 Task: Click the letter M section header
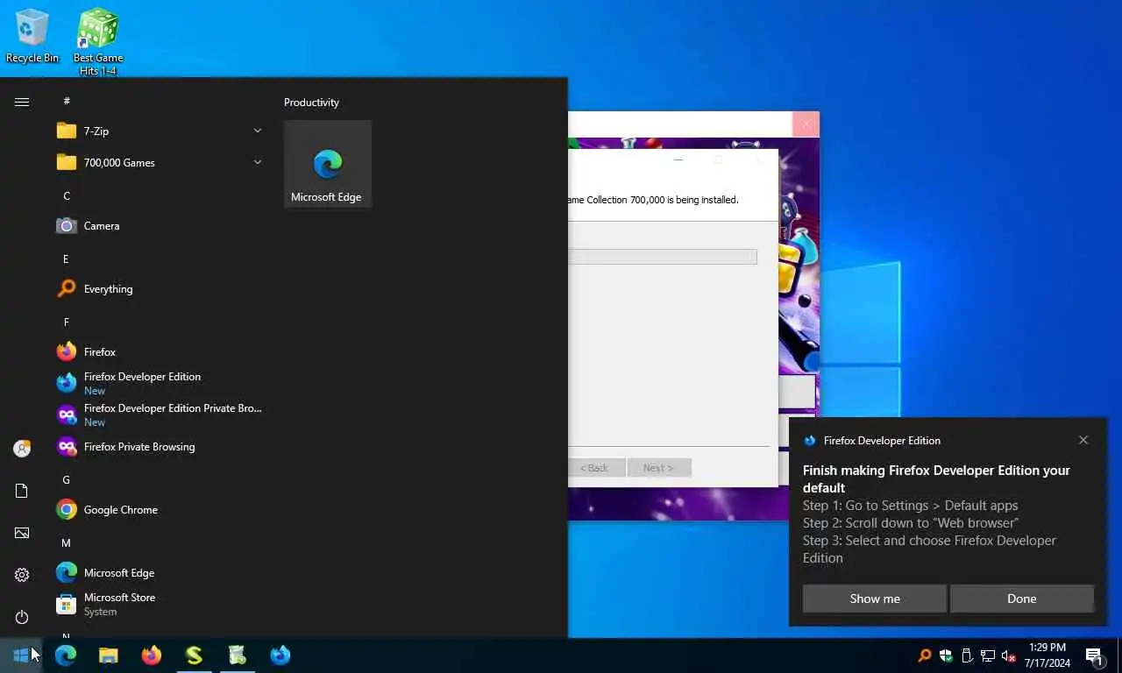67,542
